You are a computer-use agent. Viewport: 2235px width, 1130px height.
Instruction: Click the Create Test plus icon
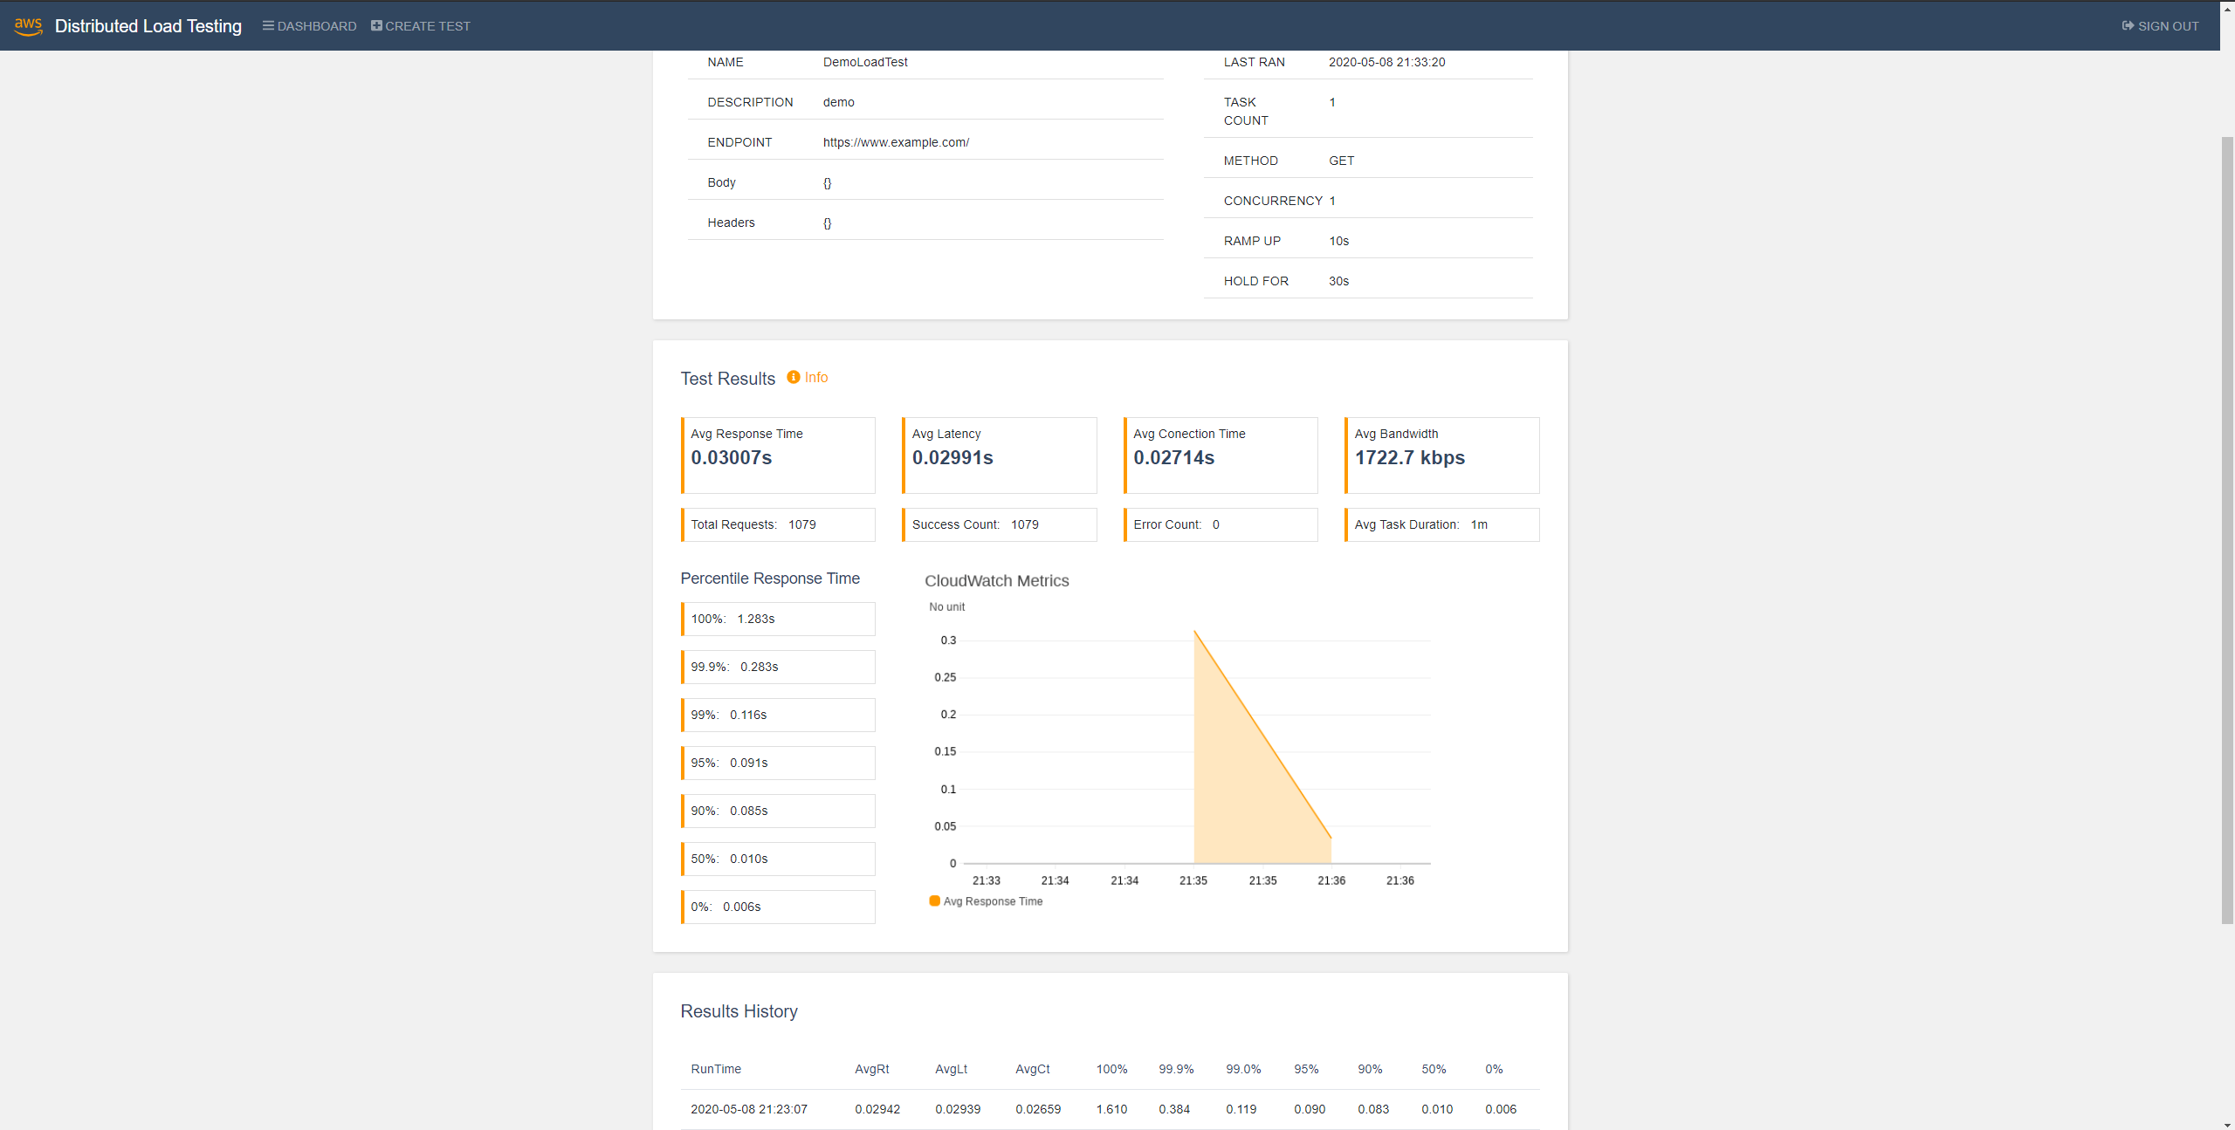tap(376, 26)
